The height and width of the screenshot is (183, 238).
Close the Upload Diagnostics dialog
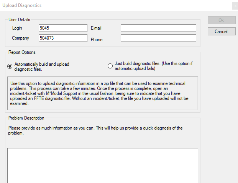(235, 6)
